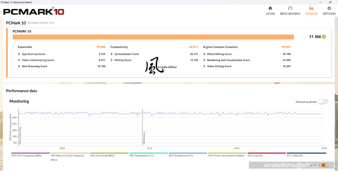
Task: Open the Benchmarks gauge icon
Action: click(290, 8)
